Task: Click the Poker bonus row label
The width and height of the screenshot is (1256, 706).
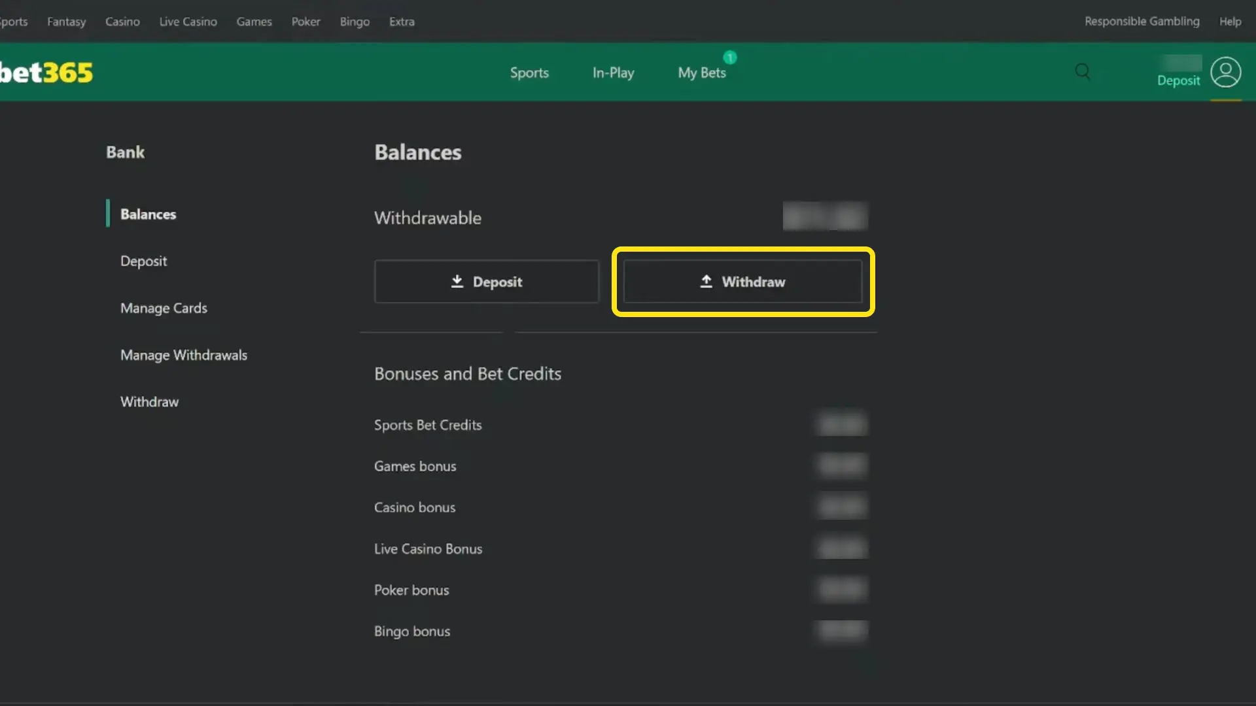Action: [411, 590]
